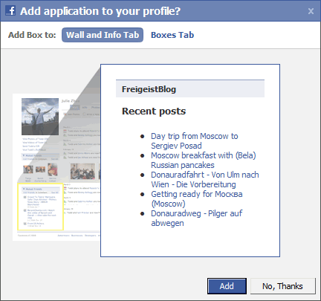Click the Facebook logo icon in title bar
Viewport: 321px width, 301px height.
click(10, 11)
